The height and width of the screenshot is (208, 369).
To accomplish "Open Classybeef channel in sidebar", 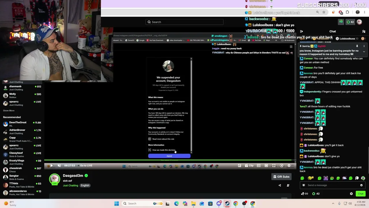I will (x=22, y=154).
